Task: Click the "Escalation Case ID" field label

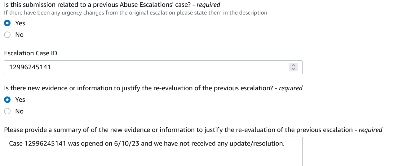Action: (x=31, y=53)
